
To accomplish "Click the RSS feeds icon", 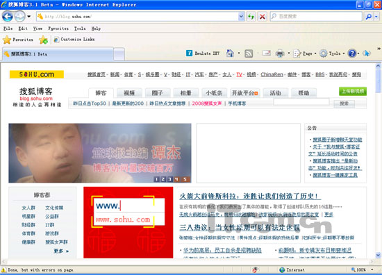I will tap(249, 53).
